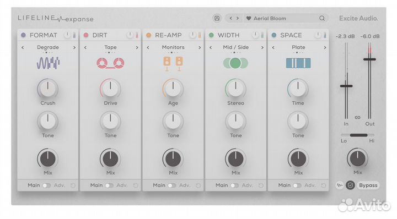The height and width of the screenshot is (219, 397).
Task: Click the waveform icon beside Bypass
Action: point(340,185)
